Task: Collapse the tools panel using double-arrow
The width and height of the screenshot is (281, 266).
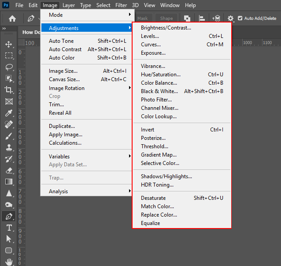Action: coord(4,29)
